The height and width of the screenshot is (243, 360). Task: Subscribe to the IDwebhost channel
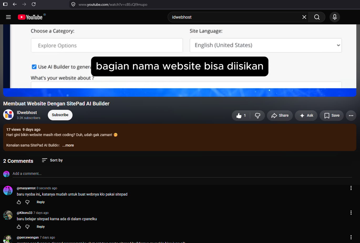click(60, 115)
